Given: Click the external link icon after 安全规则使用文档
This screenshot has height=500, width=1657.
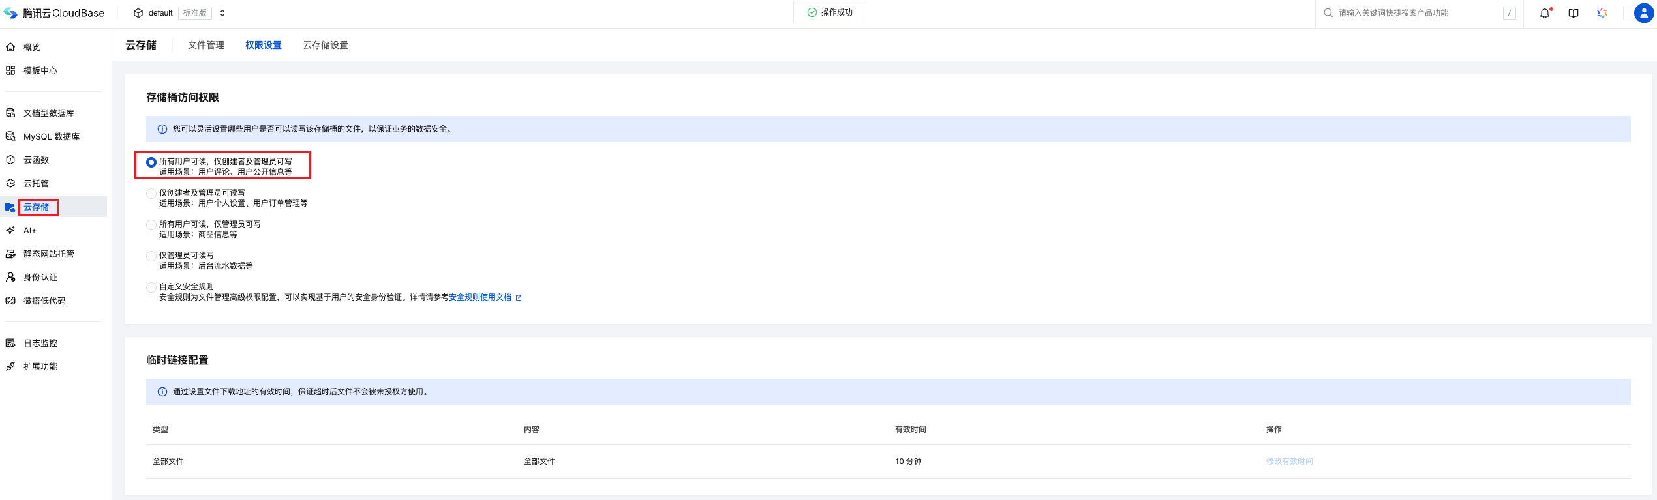Looking at the screenshot, I should 519,298.
